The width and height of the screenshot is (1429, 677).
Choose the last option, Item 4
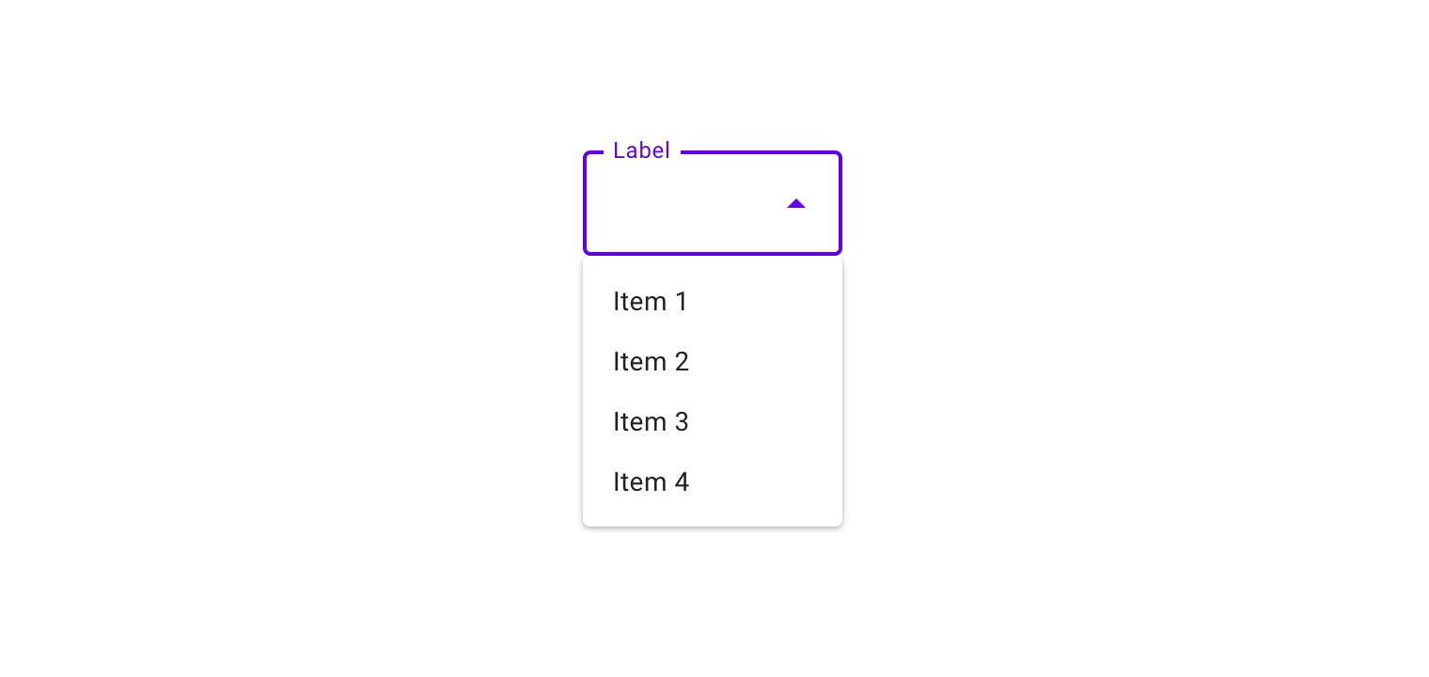click(x=651, y=482)
